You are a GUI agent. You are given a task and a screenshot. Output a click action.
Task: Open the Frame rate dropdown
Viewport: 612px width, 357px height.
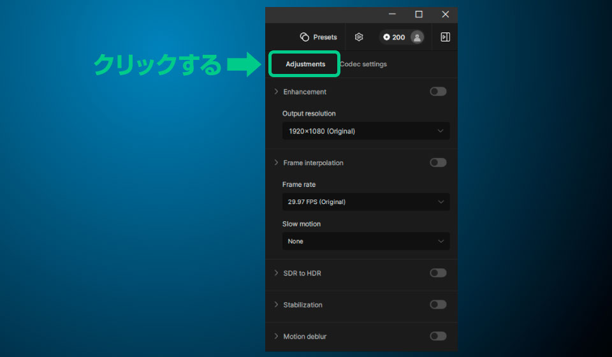pyautogui.click(x=366, y=201)
